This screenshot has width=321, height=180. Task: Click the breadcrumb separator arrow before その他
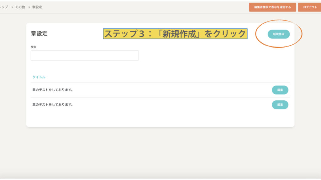[x=13, y=7]
